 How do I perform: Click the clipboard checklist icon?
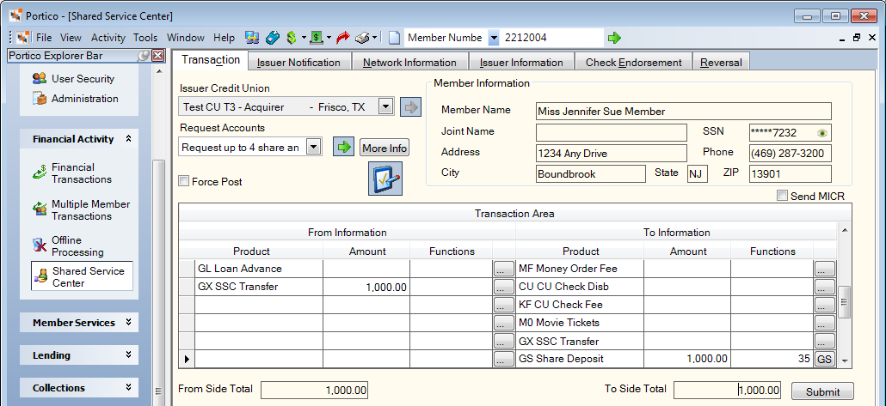click(385, 179)
